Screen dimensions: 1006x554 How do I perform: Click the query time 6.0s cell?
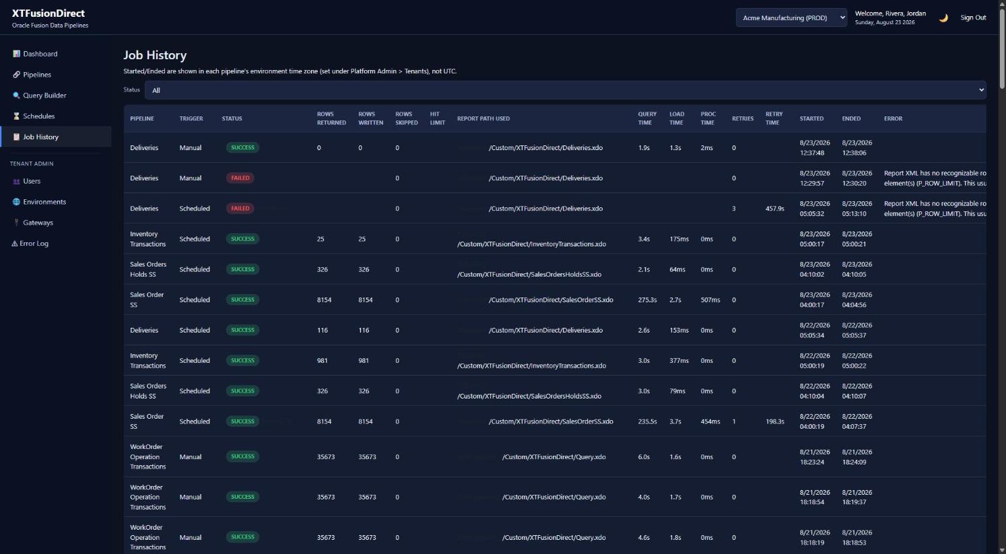644,457
